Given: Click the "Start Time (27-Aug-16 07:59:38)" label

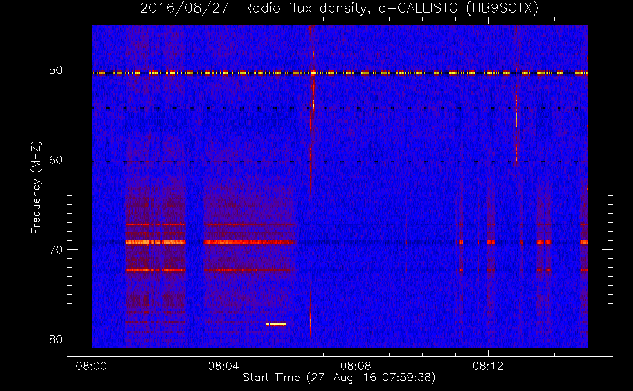Looking at the screenshot, I should click(x=339, y=378).
